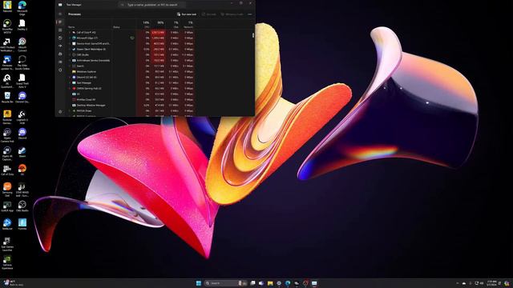Open the Services page icon in sidebar
513x288 pixels.
coord(60,70)
